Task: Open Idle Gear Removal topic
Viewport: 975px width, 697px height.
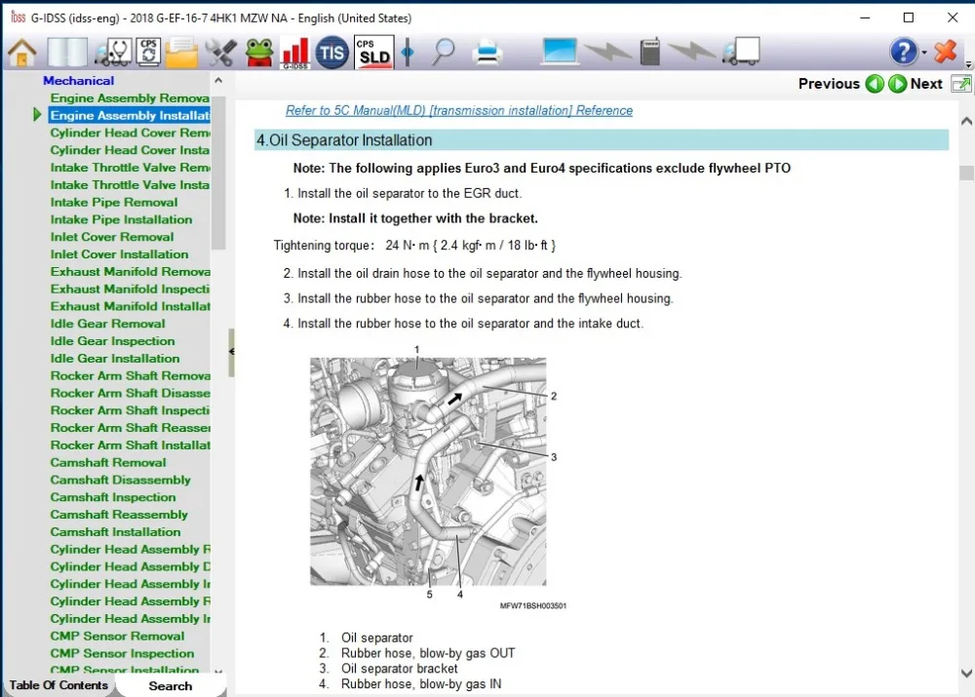Action: tap(107, 324)
